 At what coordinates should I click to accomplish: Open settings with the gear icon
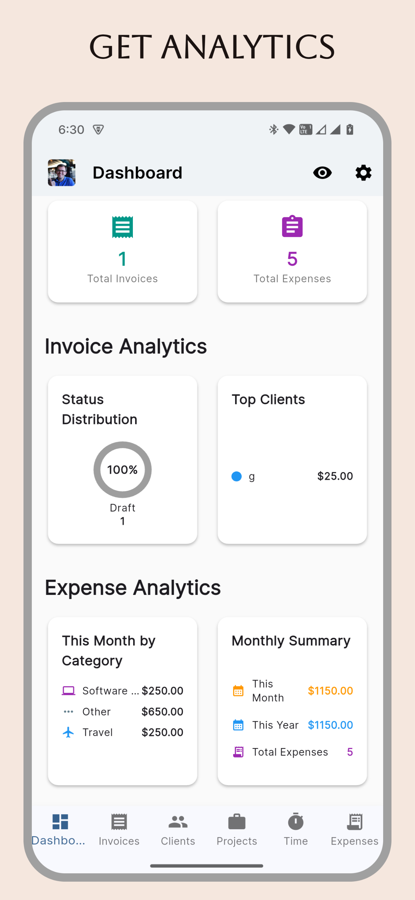point(363,173)
